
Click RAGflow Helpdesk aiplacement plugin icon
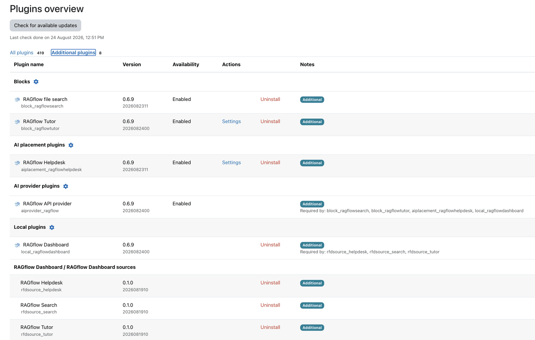(x=17, y=163)
